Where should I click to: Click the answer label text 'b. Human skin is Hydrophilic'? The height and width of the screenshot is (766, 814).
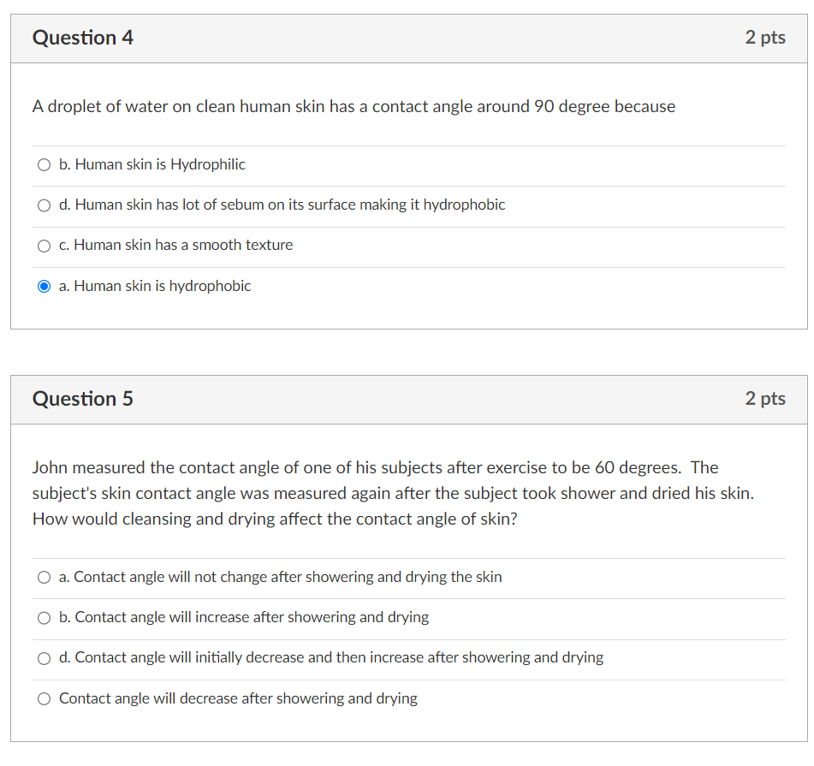(152, 164)
